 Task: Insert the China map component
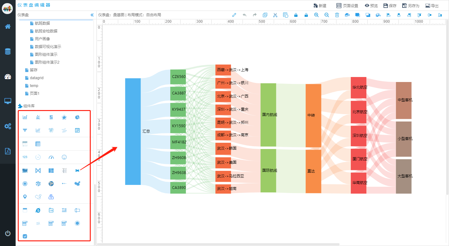tap(77, 184)
